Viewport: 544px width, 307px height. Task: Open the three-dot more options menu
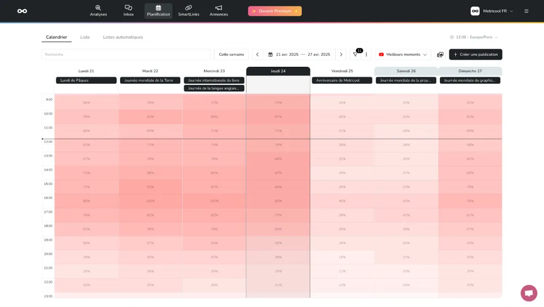pyautogui.click(x=366, y=55)
